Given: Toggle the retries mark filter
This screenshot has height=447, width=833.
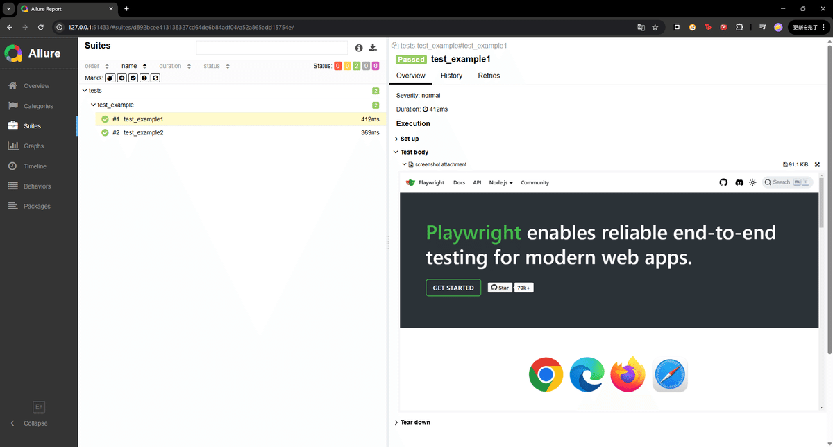Looking at the screenshot, I should click(155, 78).
